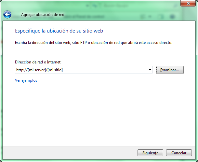Open the Ver ejemplos link
This screenshot has width=198, height=162.
point(26,80)
